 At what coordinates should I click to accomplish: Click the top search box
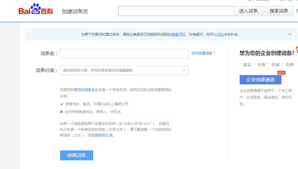(176, 11)
